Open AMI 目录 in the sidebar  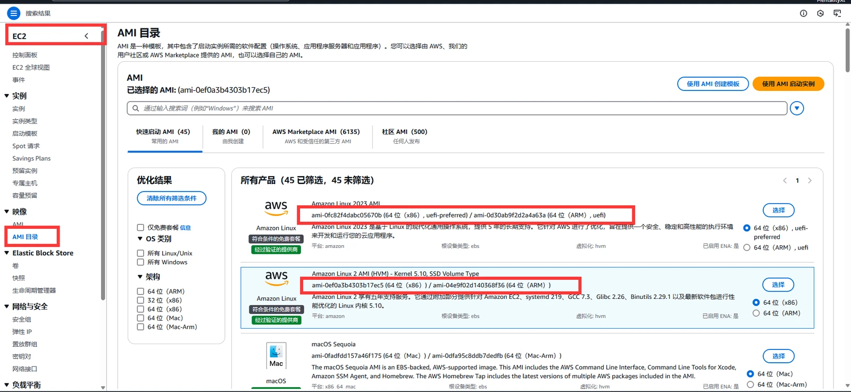(26, 237)
